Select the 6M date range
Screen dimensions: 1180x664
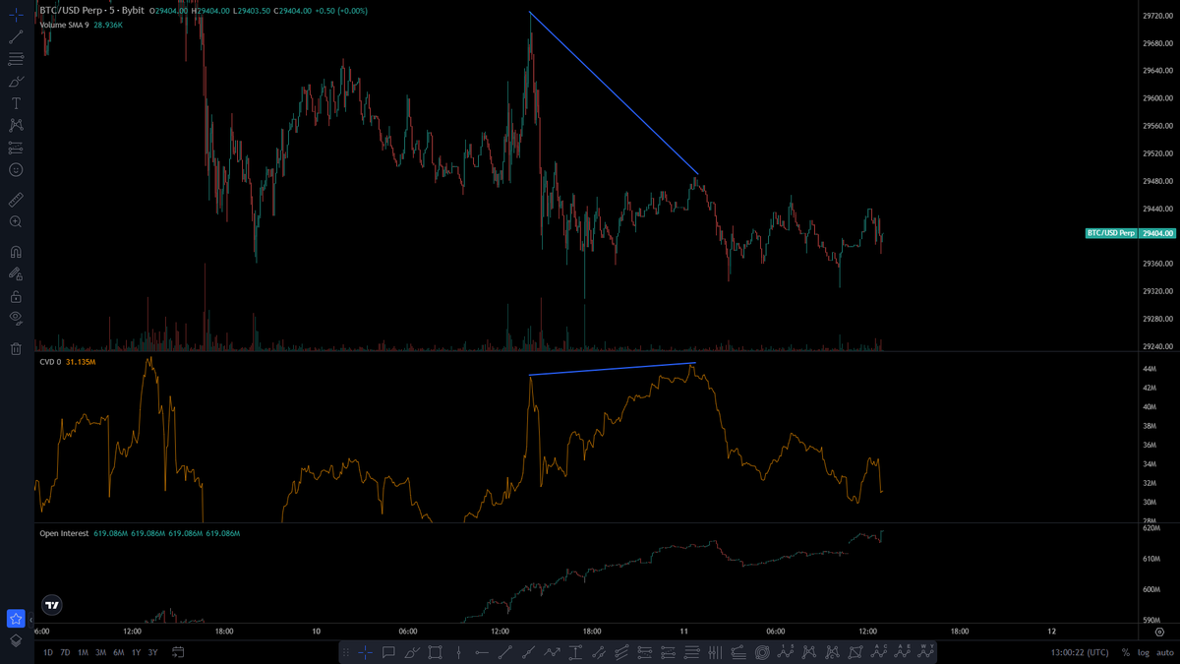(118, 653)
